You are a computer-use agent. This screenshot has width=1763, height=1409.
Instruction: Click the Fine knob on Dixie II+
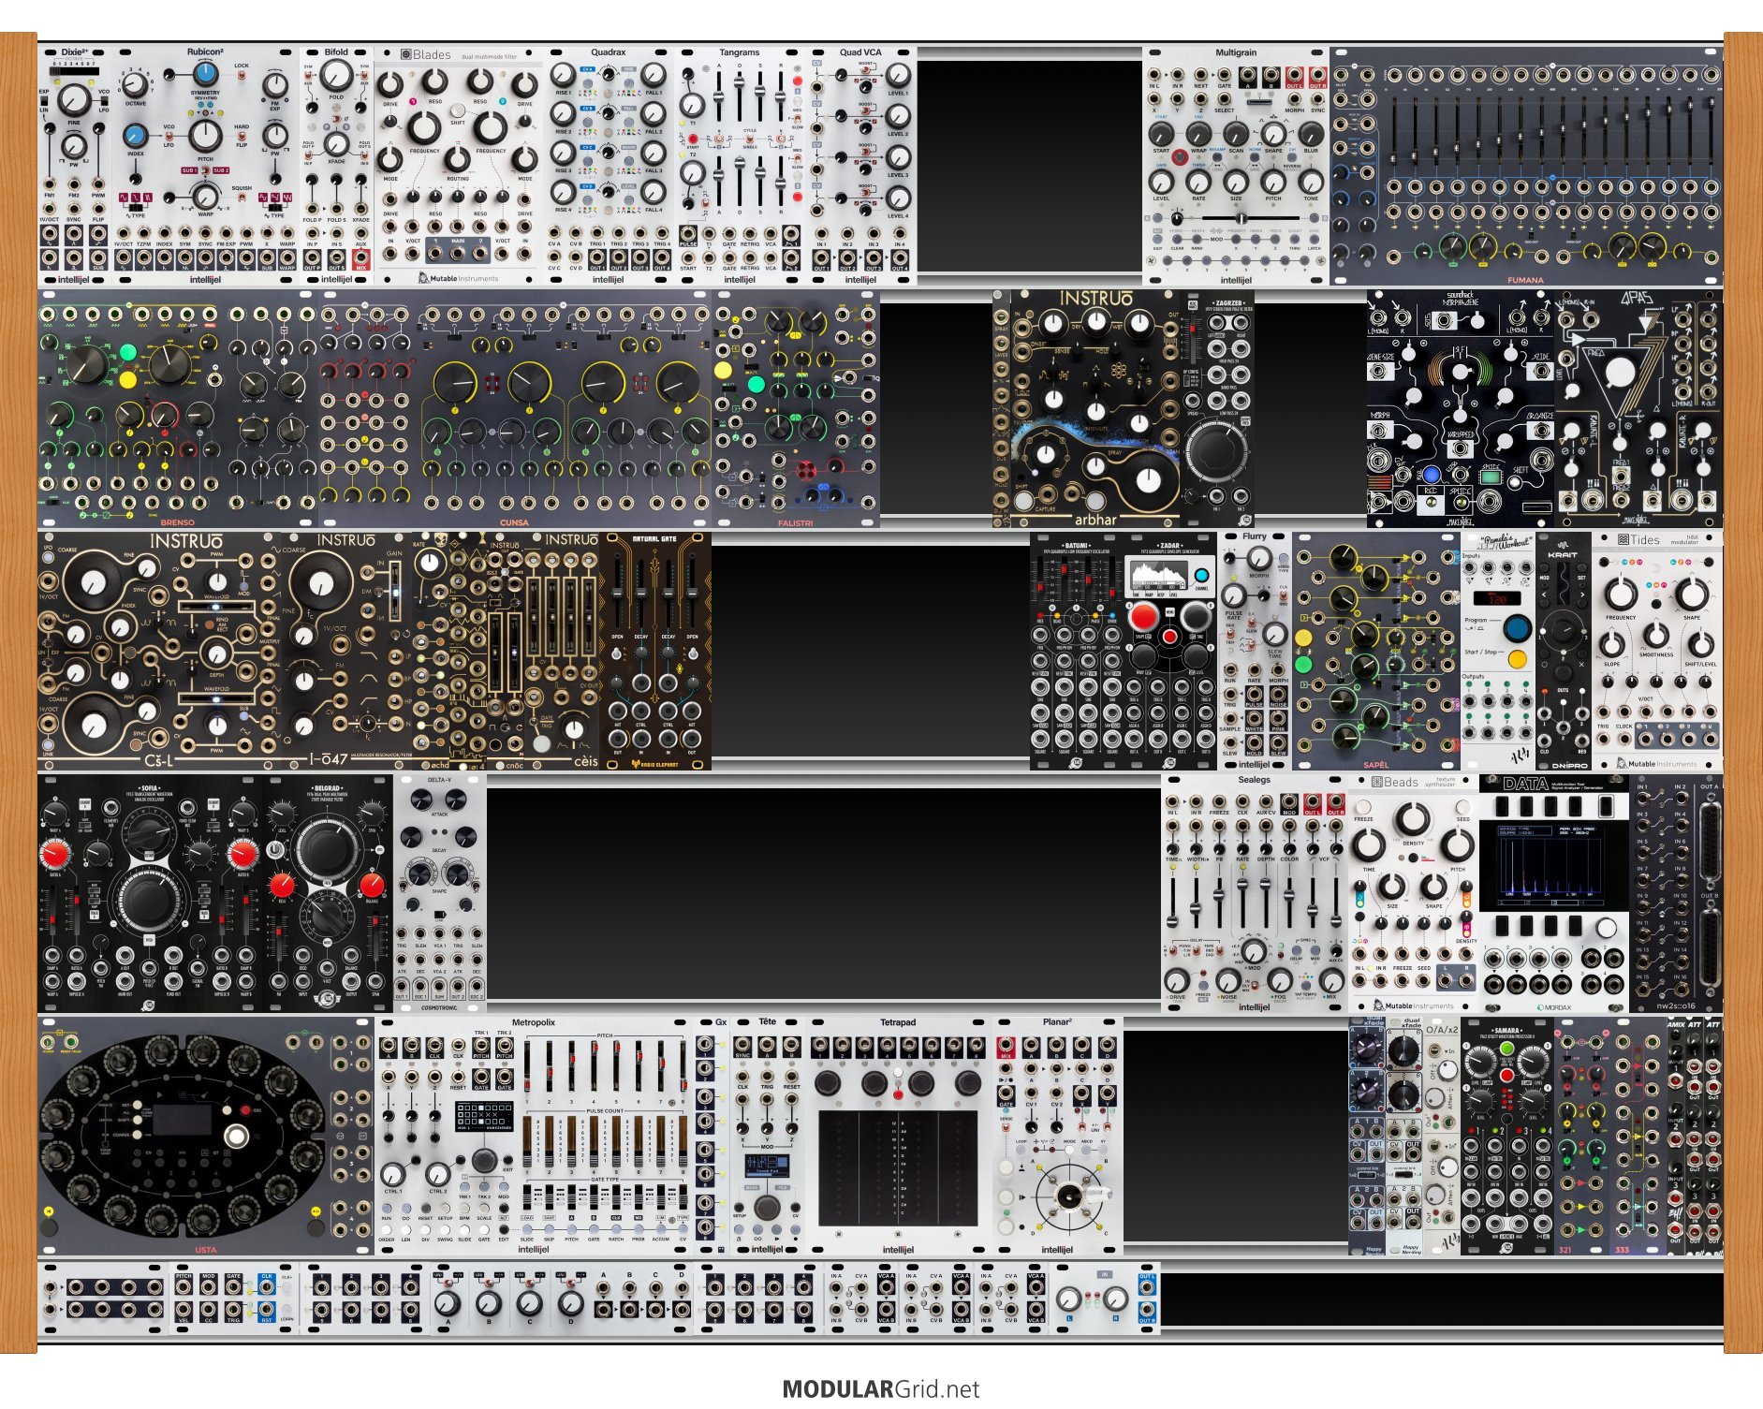coord(74,99)
